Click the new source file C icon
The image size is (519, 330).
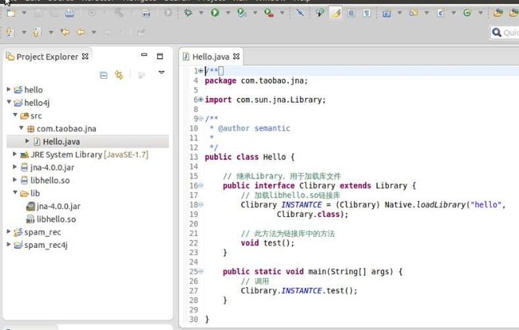(441, 13)
